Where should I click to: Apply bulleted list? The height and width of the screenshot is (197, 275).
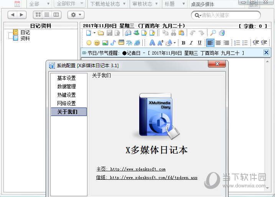(245, 43)
